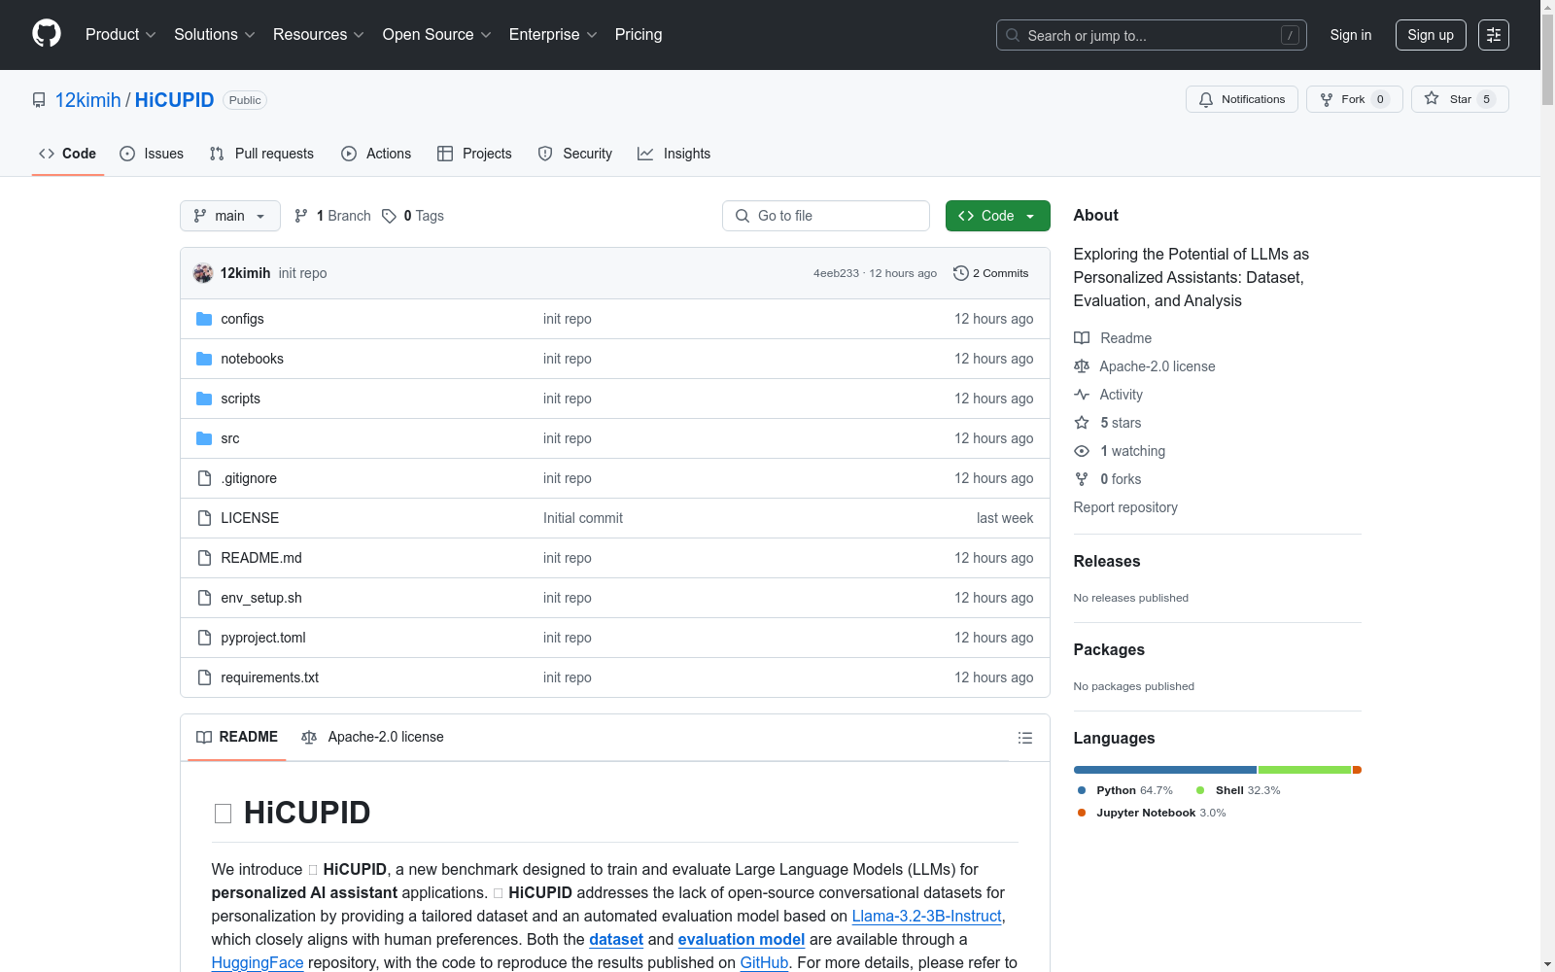Click the scale icon beside Apache-2.0 license

[1082, 366]
